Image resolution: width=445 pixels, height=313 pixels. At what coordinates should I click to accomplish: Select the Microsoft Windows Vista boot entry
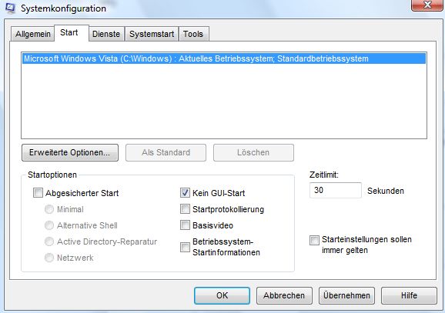[x=223, y=58]
